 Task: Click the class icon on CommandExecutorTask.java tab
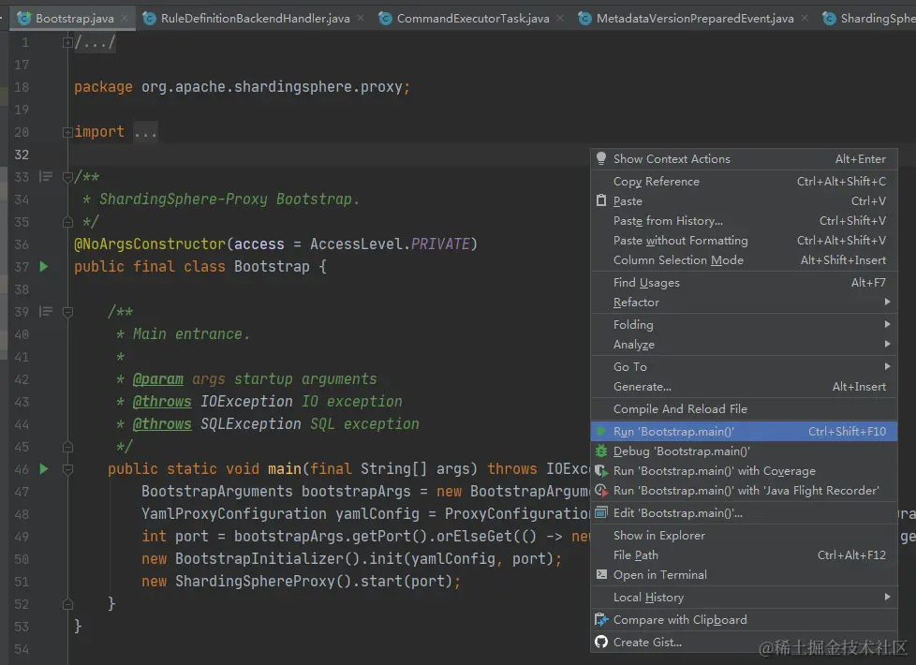(385, 18)
